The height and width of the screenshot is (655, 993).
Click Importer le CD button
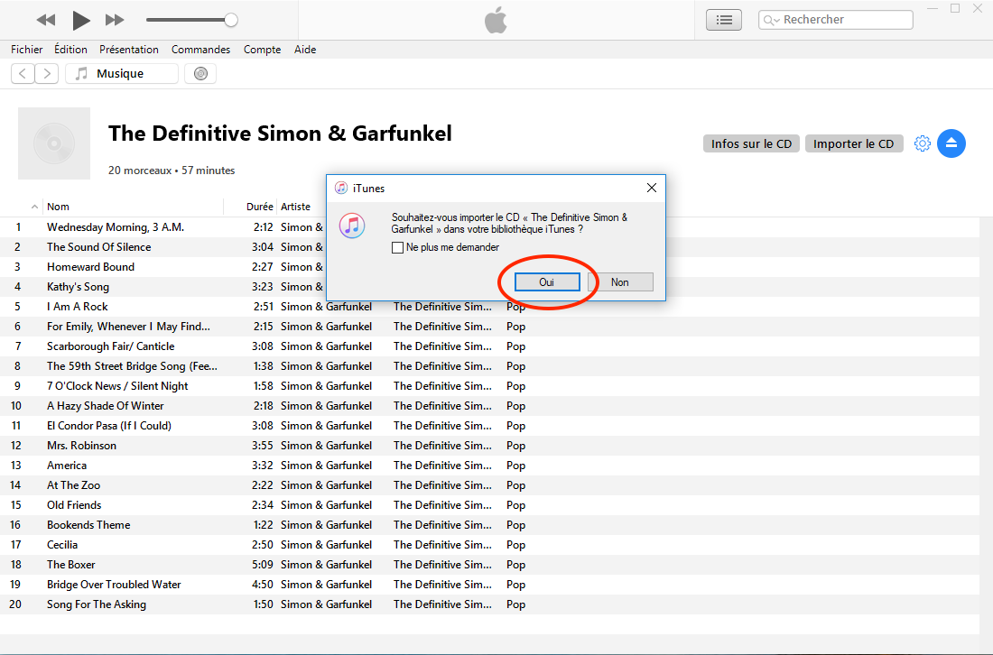pos(854,143)
